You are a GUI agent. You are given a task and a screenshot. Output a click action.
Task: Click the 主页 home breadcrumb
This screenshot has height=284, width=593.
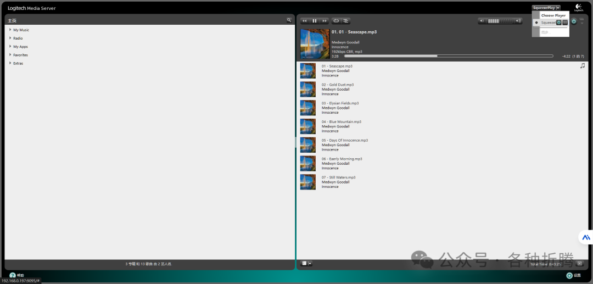12,20
